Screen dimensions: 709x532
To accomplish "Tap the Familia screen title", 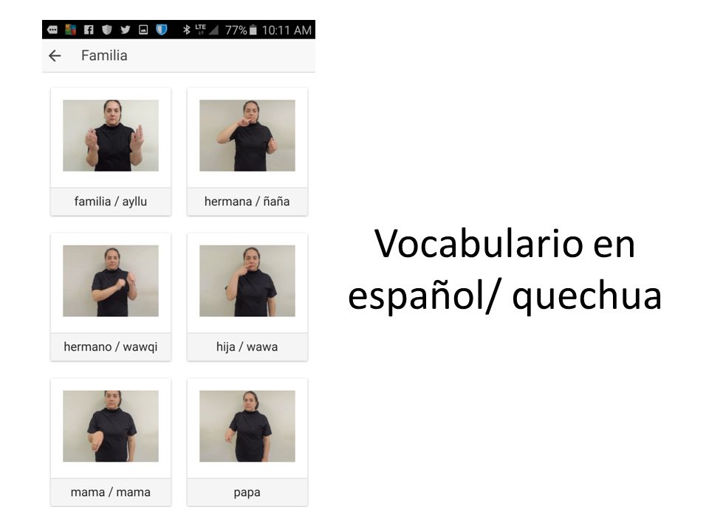I will click(x=104, y=55).
